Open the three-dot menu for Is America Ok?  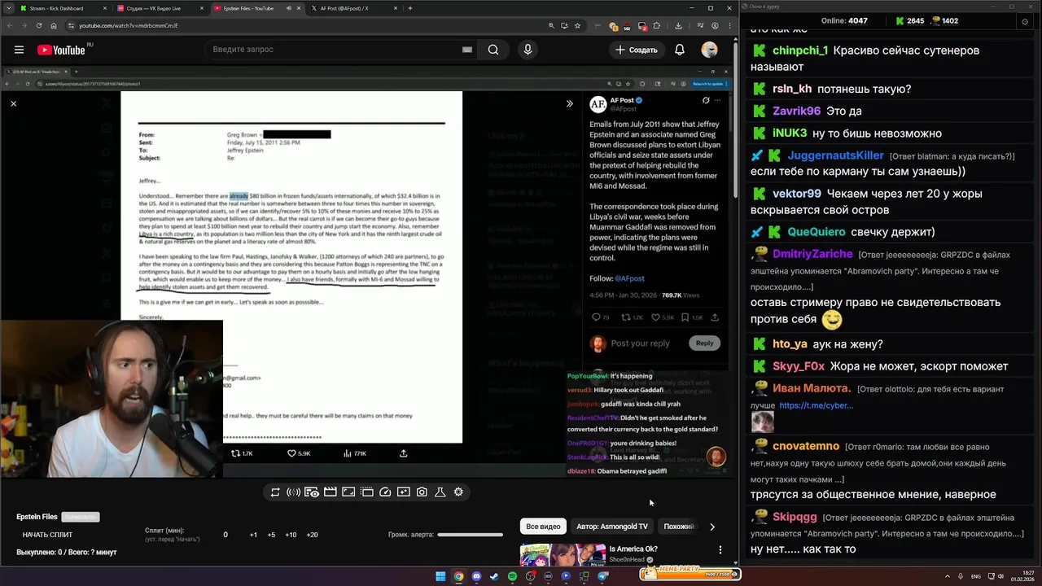(x=720, y=550)
